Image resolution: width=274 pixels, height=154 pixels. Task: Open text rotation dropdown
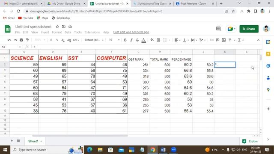203,40
